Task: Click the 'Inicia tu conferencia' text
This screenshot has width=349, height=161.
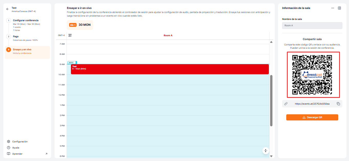Action: 22,53
